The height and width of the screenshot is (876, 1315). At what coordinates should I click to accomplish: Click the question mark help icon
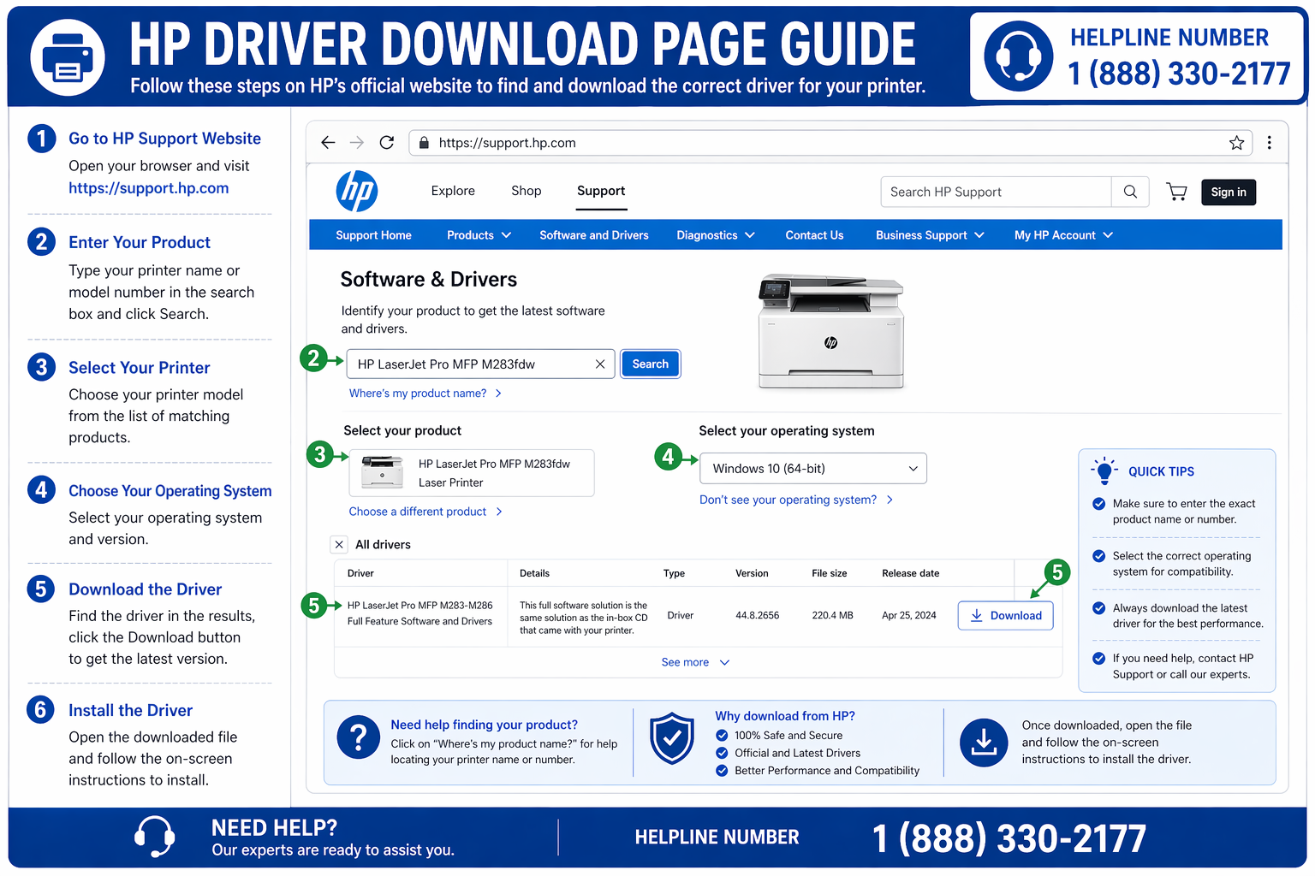coord(359,737)
